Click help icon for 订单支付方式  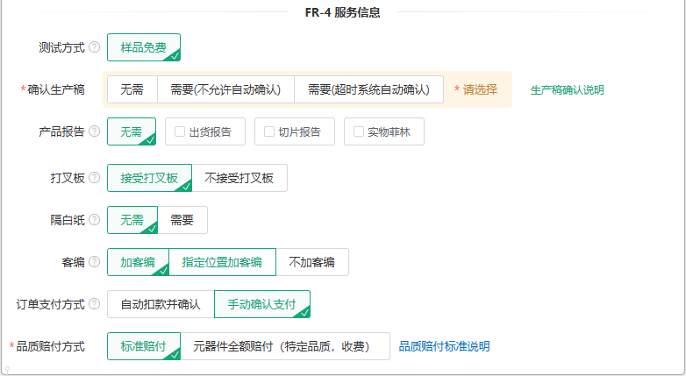click(95, 303)
